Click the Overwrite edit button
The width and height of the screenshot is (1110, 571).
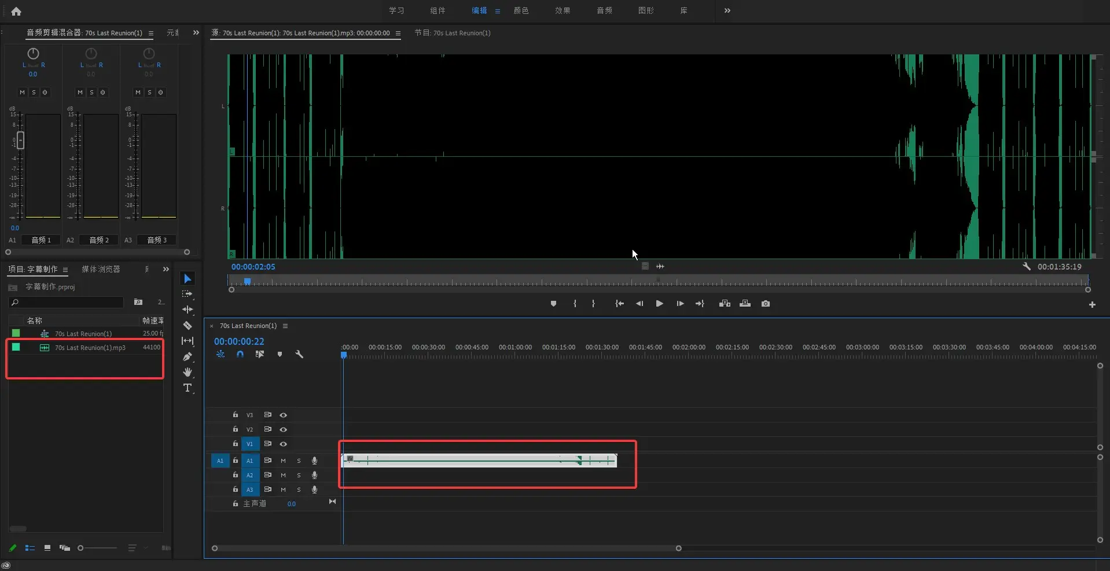pyautogui.click(x=745, y=304)
